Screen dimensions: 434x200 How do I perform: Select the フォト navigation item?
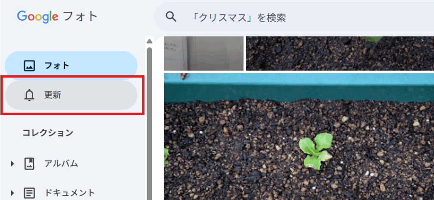coord(71,66)
